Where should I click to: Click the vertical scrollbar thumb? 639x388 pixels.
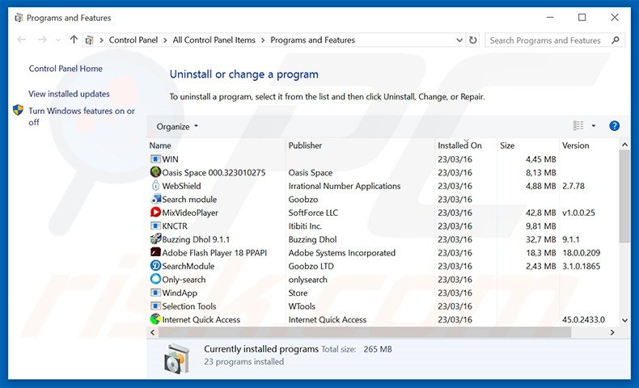pos(624,196)
